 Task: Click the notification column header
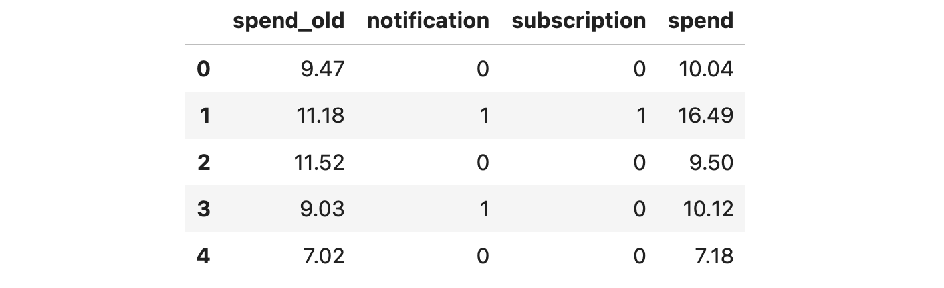point(427,21)
